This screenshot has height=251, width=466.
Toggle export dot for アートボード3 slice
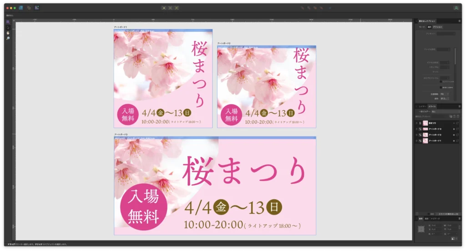click(x=453, y=129)
